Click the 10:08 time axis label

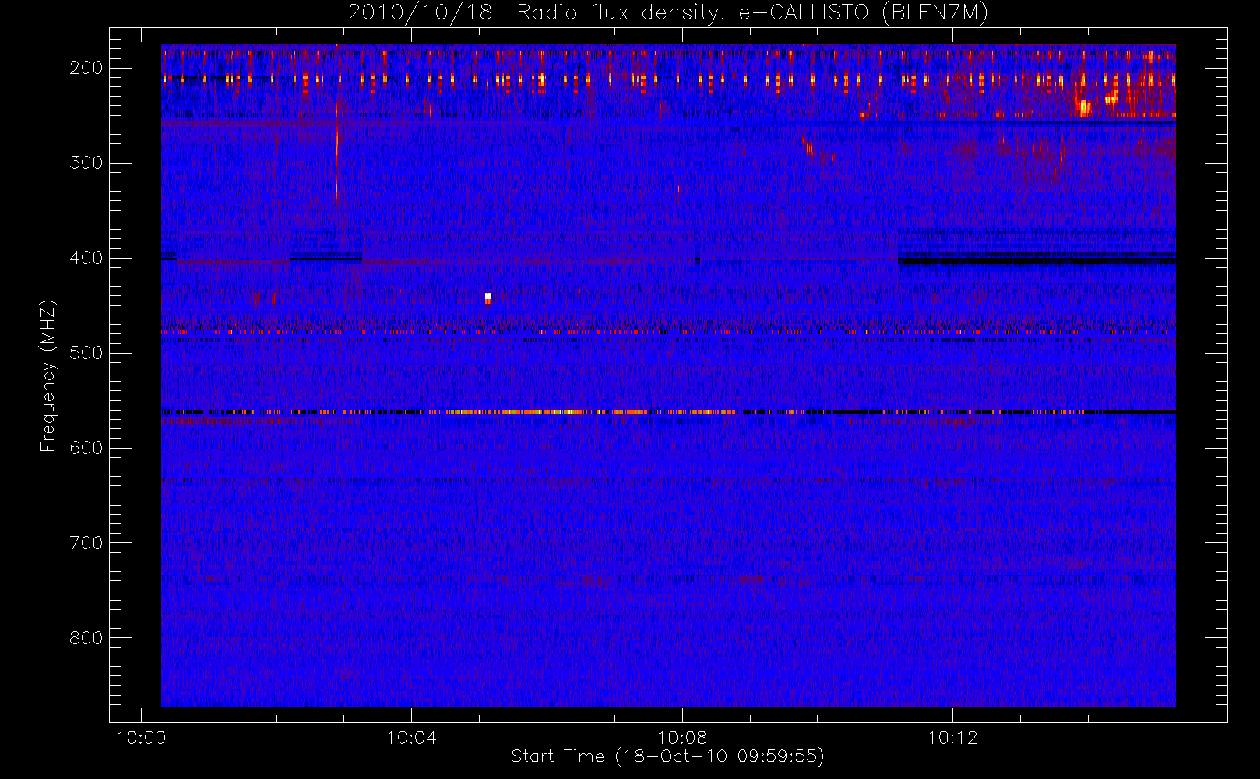[682, 738]
